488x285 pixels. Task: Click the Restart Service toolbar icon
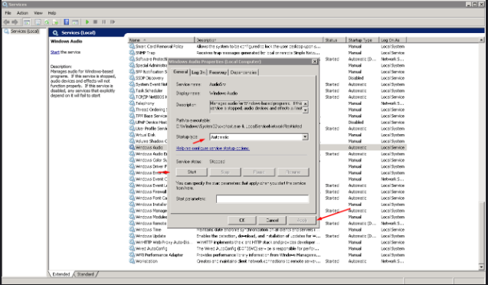pyautogui.click(x=113, y=22)
